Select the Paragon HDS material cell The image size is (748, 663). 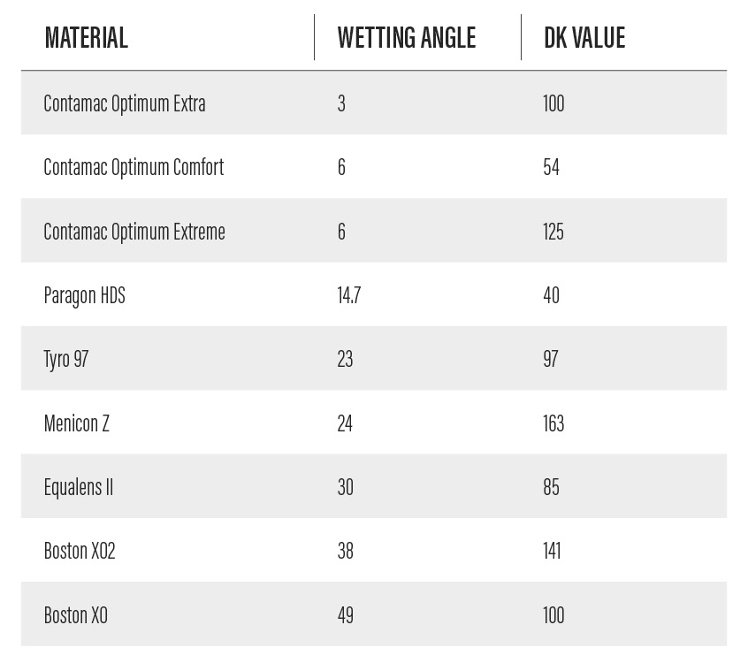pyautogui.click(x=84, y=295)
